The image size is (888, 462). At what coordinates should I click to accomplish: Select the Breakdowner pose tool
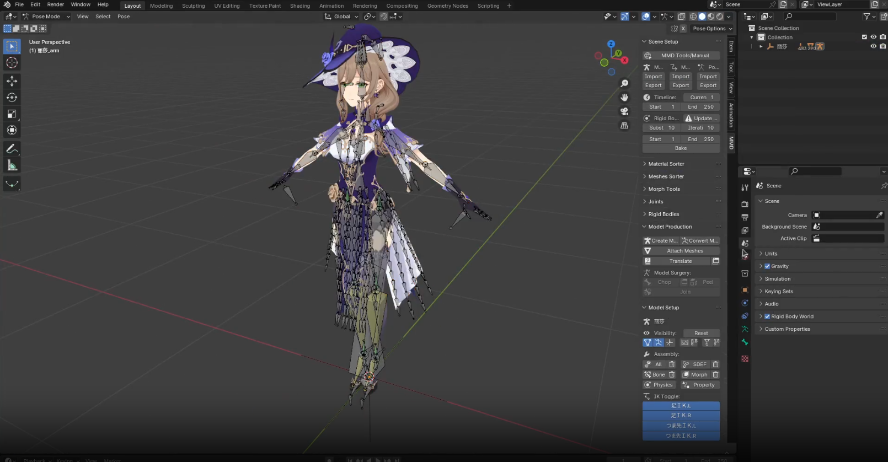(12, 184)
